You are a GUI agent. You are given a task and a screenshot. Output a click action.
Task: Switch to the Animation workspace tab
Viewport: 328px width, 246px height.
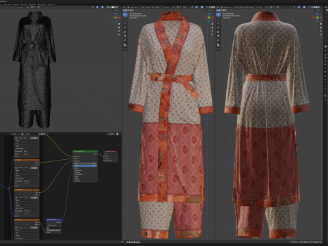point(24,4)
